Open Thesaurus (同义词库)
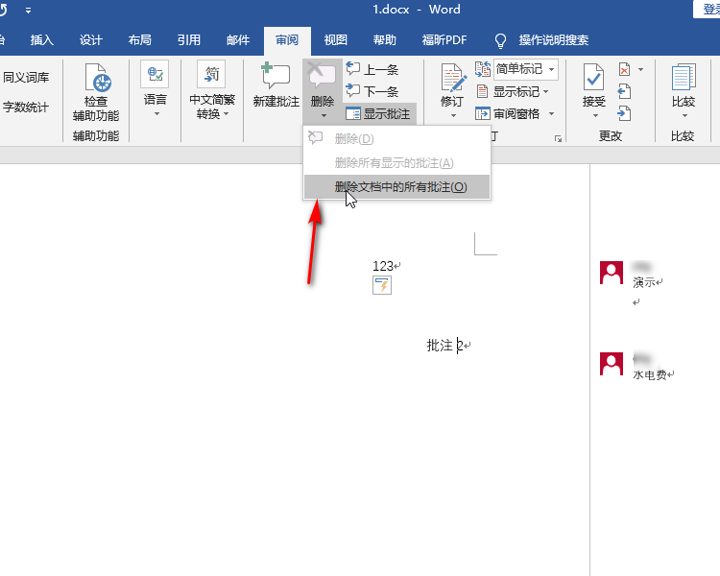 click(x=26, y=77)
